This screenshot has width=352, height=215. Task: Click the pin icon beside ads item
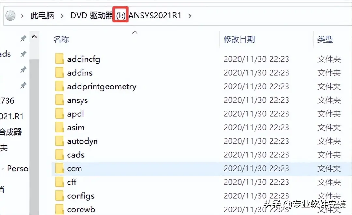point(23,54)
